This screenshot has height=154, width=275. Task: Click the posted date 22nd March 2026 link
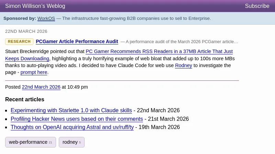[x=41, y=87]
